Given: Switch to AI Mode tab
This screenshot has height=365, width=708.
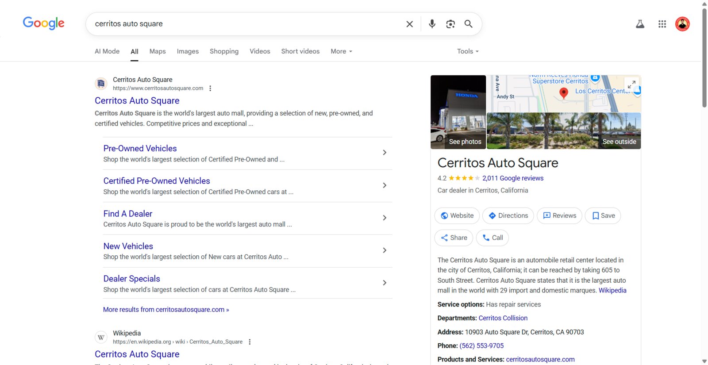Looking at the screenshot, I should click(x=107, y=51).
